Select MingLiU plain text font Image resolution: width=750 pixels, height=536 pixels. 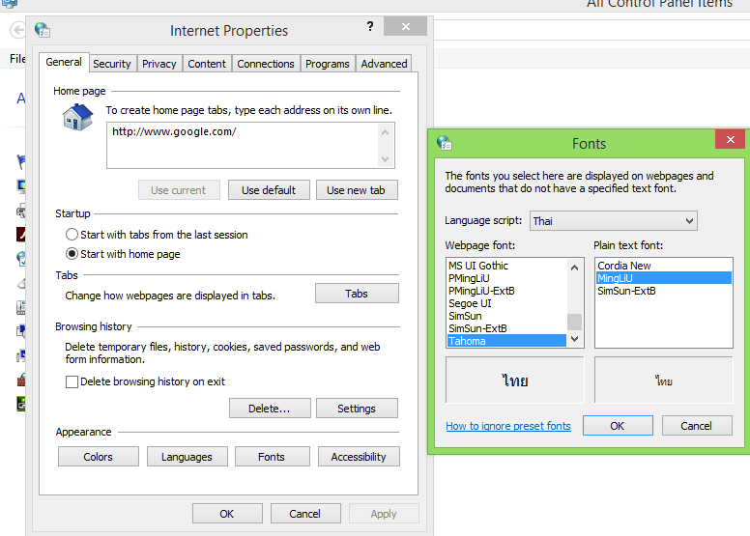664,278
